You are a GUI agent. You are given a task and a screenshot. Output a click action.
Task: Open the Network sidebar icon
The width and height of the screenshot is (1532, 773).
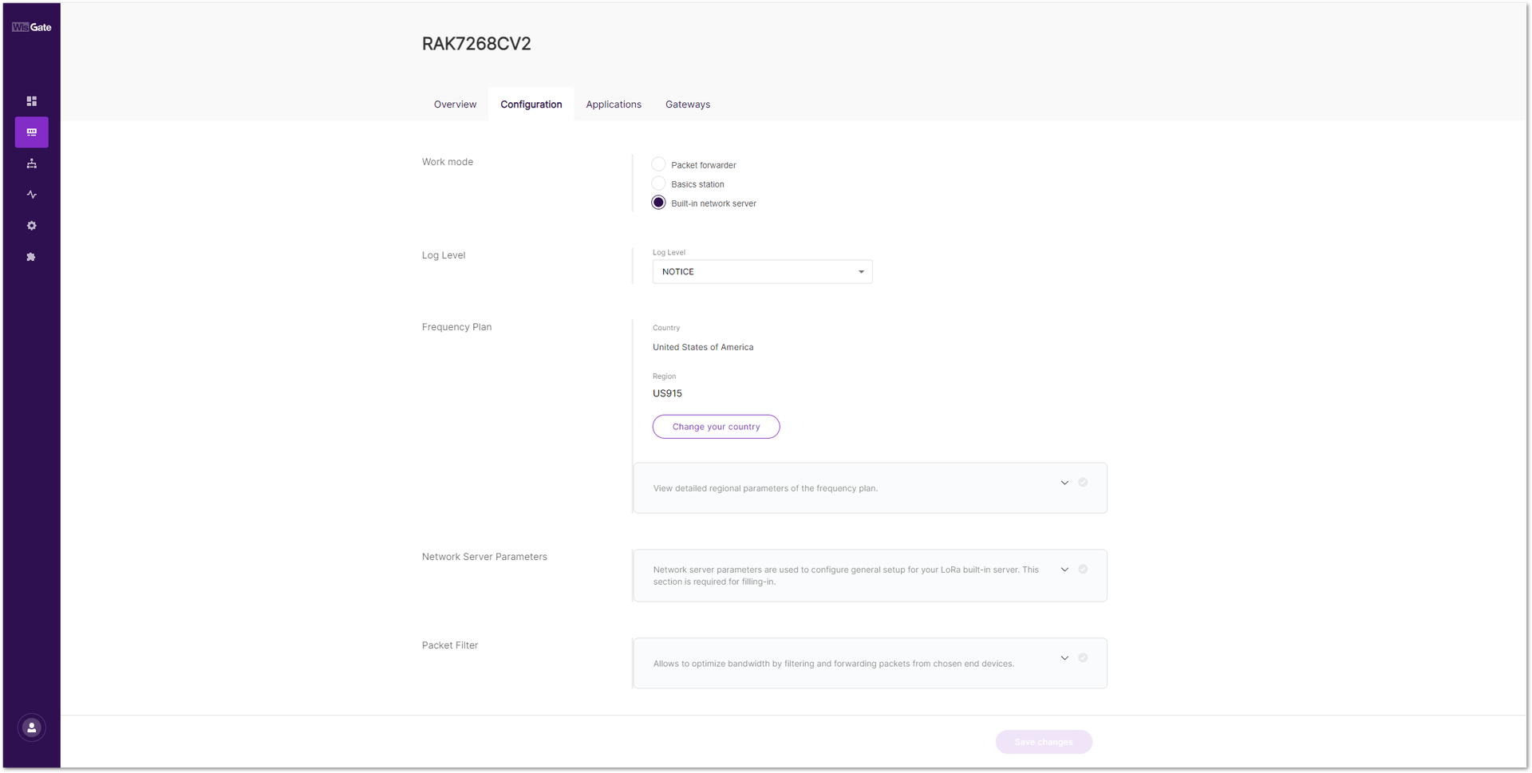pos(32,164)
